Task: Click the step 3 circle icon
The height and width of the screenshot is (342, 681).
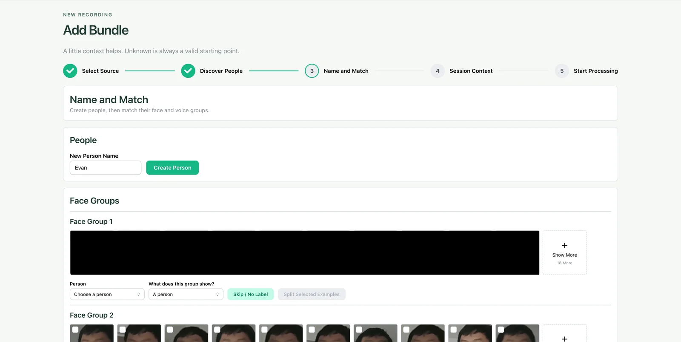Action: coord(312,71)
